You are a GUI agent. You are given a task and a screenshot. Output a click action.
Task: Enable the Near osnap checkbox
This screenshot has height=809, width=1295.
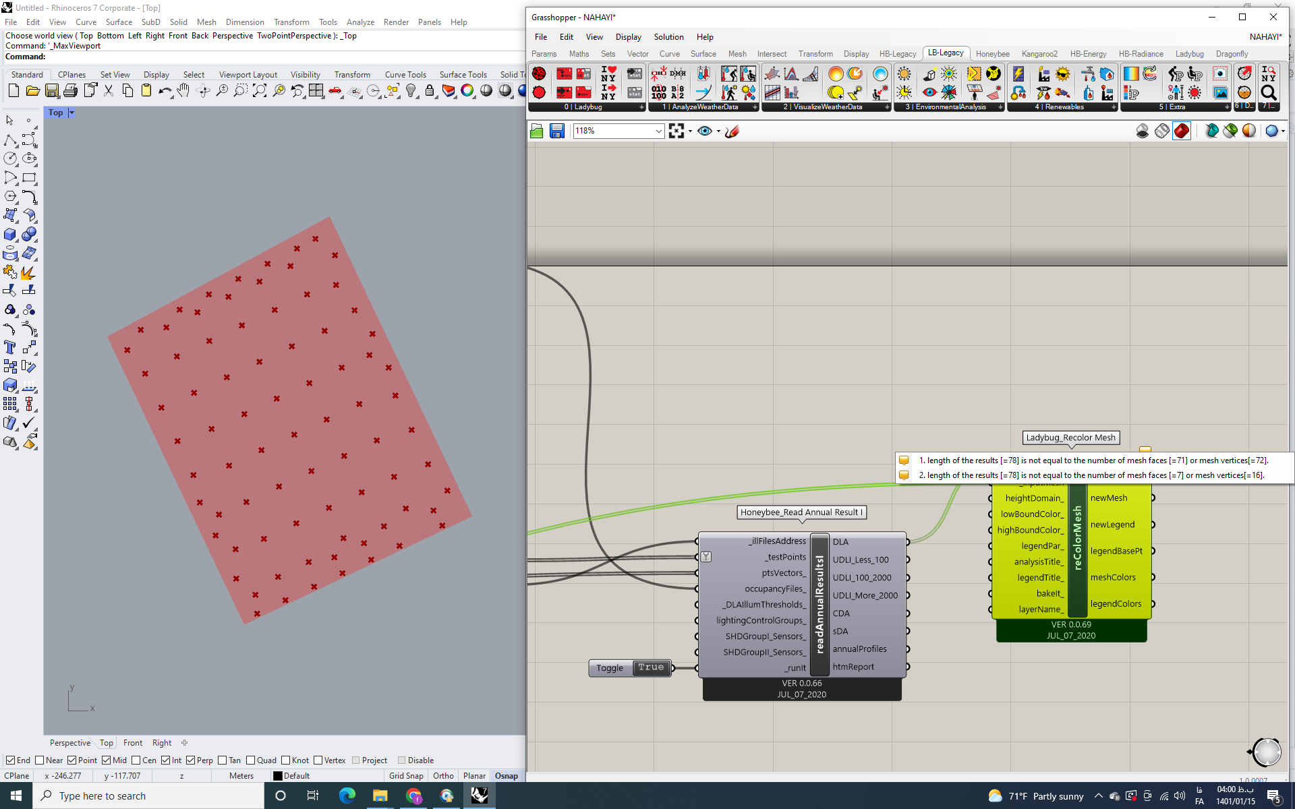(x=39, y=760)
